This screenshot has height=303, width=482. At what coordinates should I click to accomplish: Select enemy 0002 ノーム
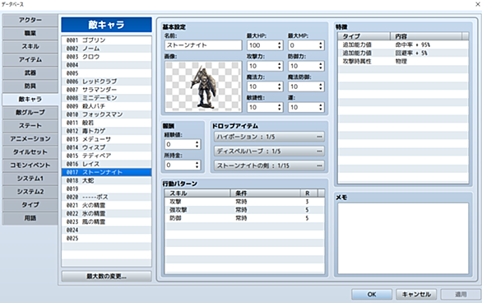click(x=106, y=49)
